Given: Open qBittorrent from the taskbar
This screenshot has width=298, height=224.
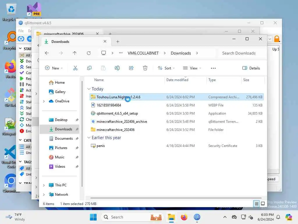Looking at the screenshot, I should pos(197,217).
